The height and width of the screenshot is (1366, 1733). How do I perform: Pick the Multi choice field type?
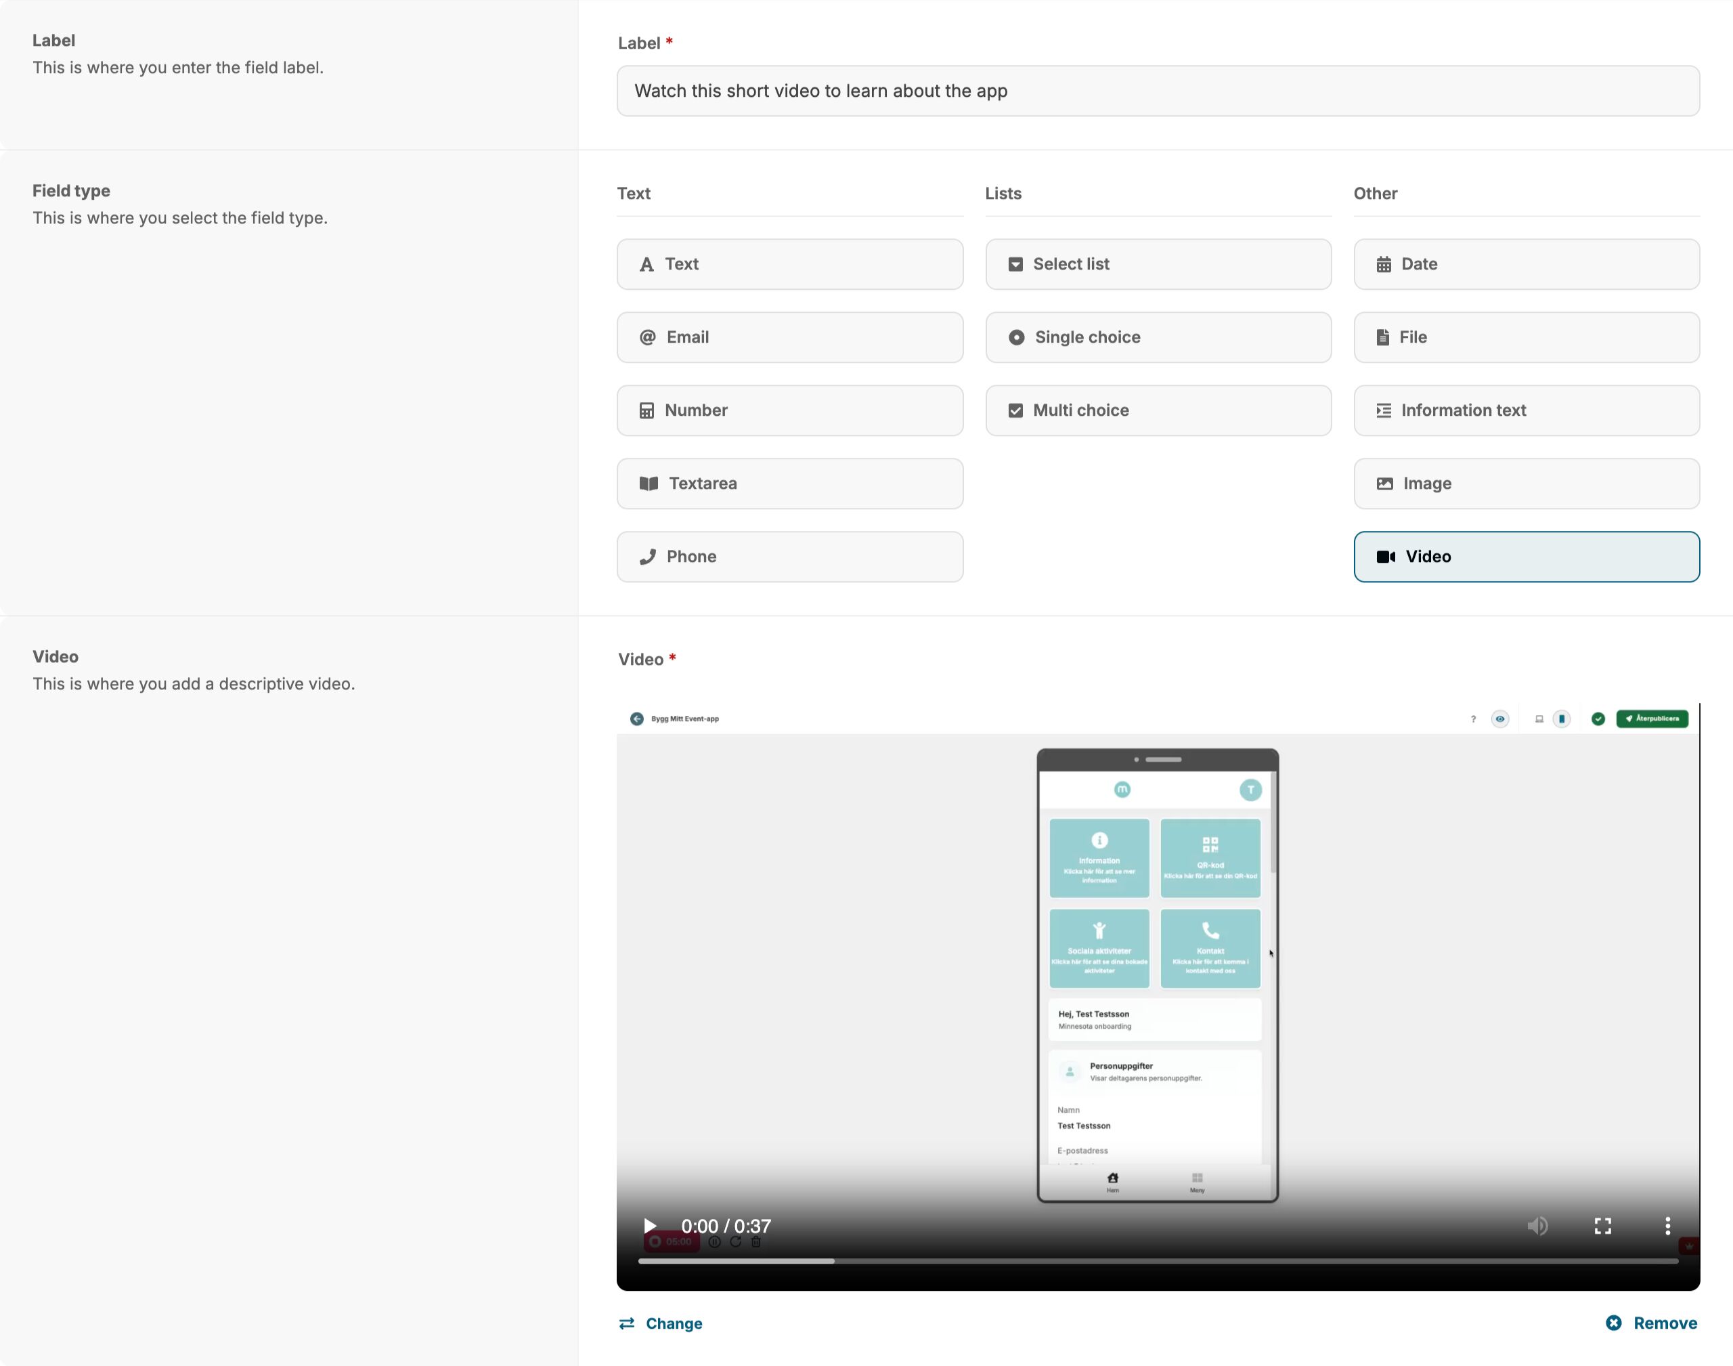pos(1158,410)
